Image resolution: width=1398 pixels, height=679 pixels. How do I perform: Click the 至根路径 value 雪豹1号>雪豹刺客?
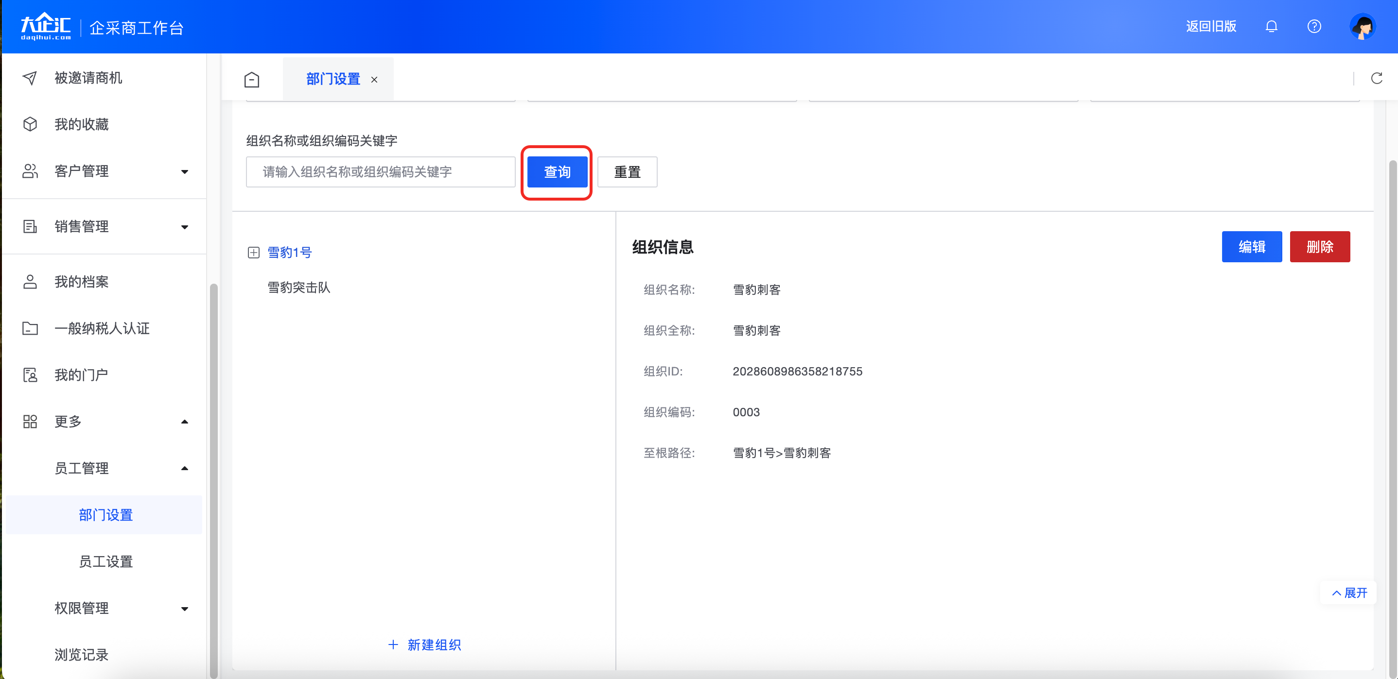[x=782, y=453]
